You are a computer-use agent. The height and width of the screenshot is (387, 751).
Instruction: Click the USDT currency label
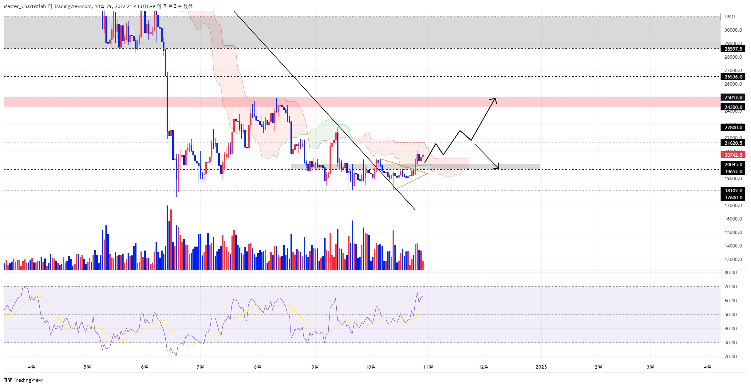[x=730, y=17]
